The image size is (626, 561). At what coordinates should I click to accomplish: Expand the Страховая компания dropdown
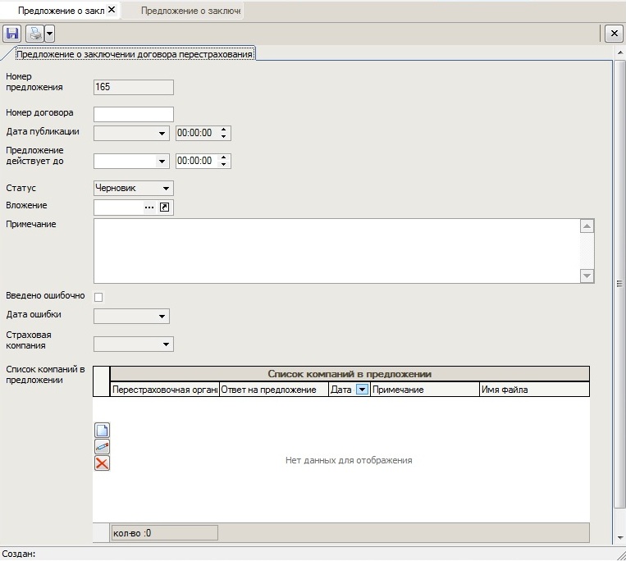point(166,344)
